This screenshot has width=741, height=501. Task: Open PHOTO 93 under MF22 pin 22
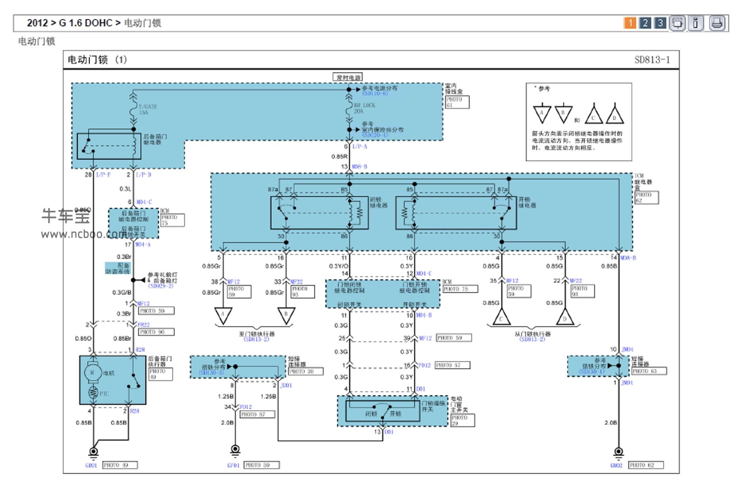[x=582, y=291]
